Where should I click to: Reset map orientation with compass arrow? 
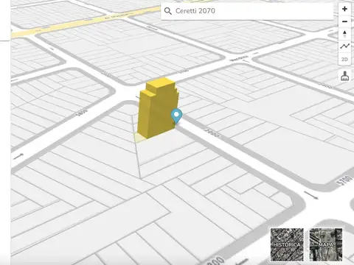[x=344, y=34]
